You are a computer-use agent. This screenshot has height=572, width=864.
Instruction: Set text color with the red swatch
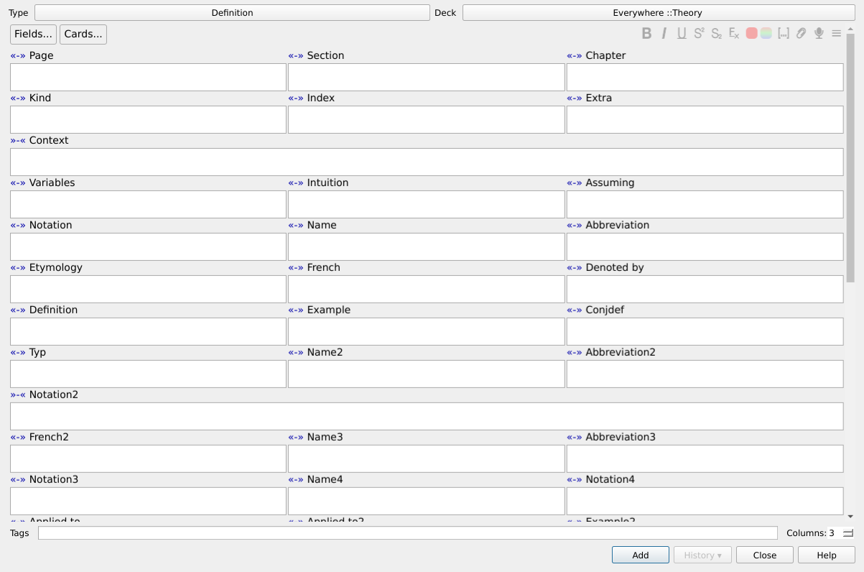pyautogui.click(x=751, y=33)
